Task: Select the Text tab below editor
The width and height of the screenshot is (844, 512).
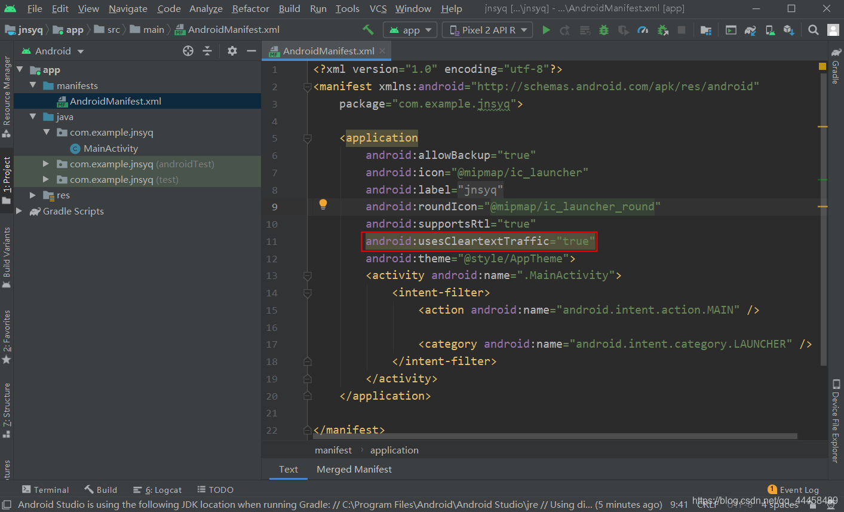Action: pos(288,470)
